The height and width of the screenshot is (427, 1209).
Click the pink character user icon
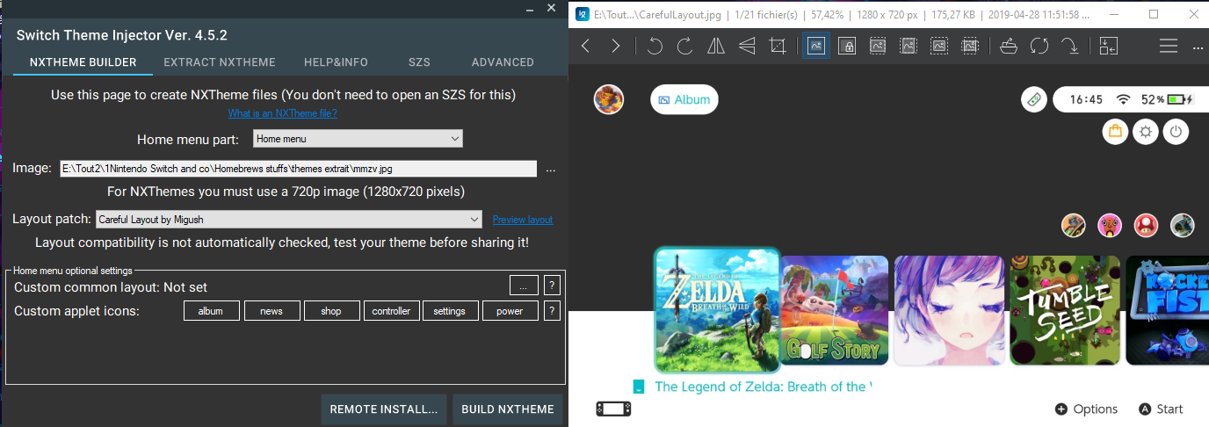point(1110,225)
